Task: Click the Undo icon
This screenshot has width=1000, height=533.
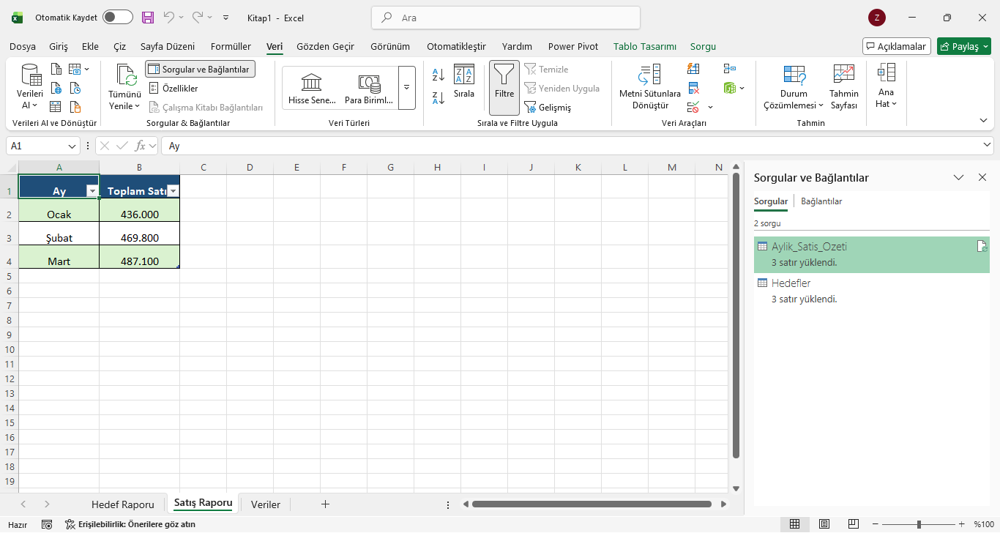Action: (169, 18)
